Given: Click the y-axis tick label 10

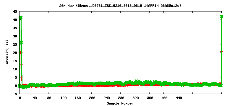Looking at the screenshot, I should point(15,69).
